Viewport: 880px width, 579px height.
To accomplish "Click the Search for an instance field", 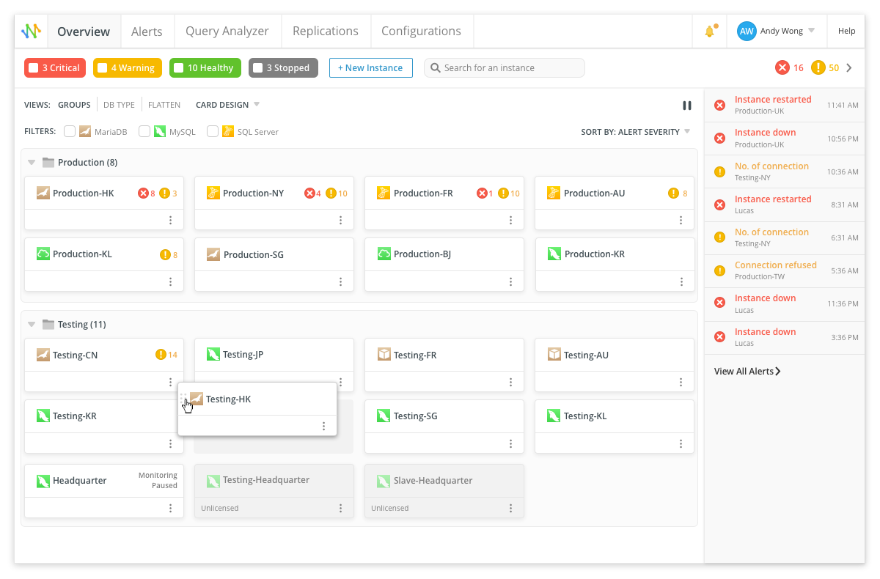I will pyautogui.click(x=505, y=68).
